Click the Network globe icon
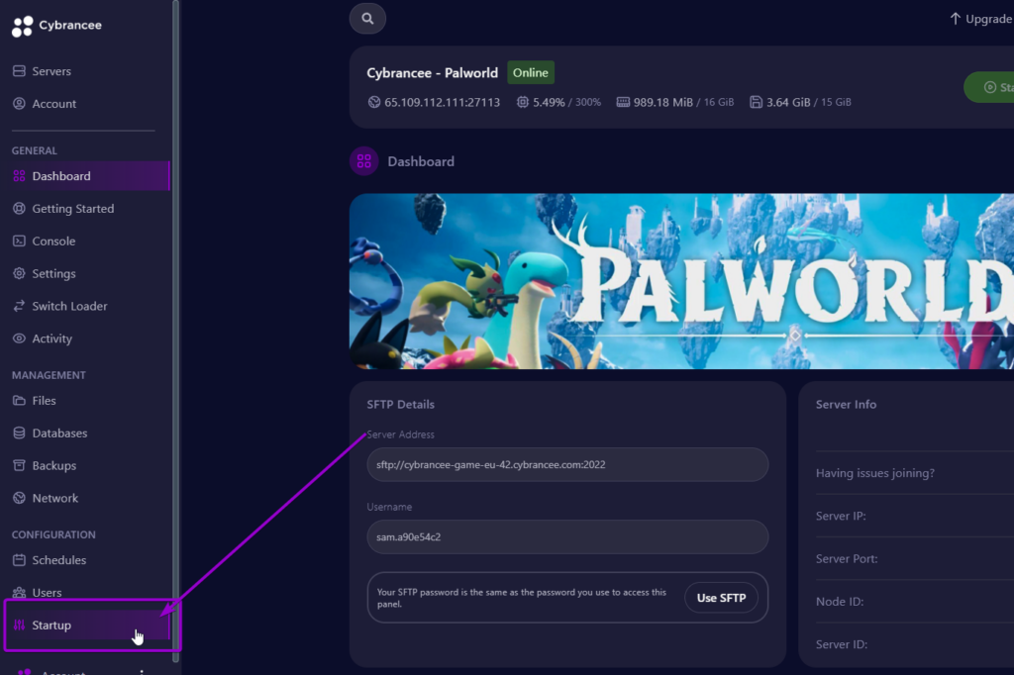1014x675 pixels. (x=19, y=498)
